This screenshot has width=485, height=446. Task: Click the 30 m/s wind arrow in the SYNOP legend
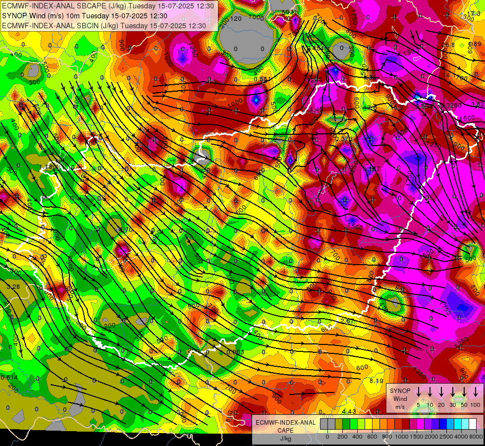[452, 392]
